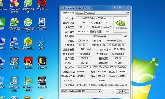The image size is (165, 99).
Task: Click the 关闭(C) button
Action: 122,92
